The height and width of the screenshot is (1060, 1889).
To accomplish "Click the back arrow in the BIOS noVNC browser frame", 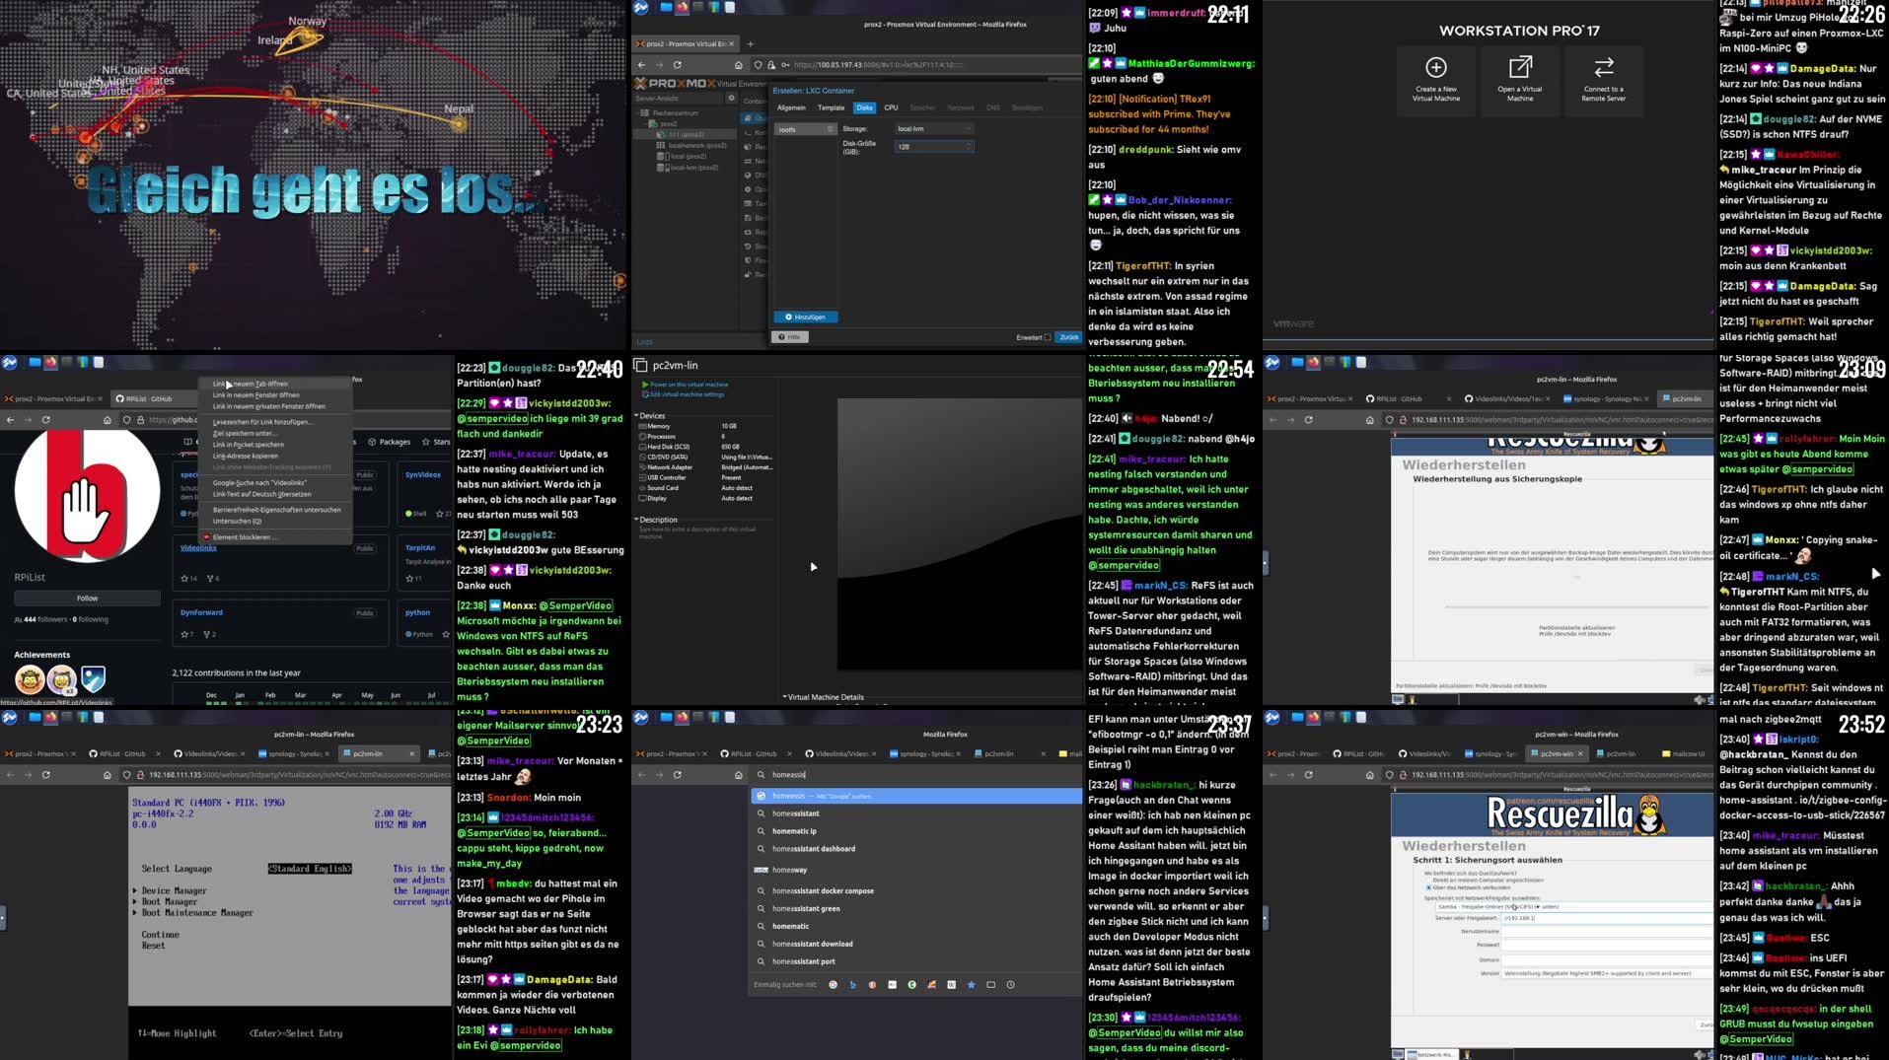I will click(x=11, y=775).
